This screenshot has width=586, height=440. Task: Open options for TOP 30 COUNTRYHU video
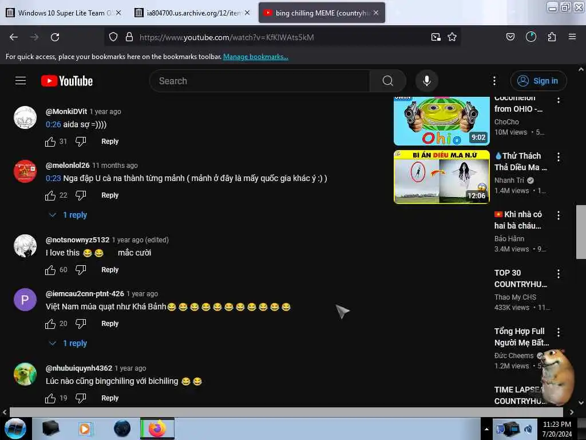(x=559, y=273)
